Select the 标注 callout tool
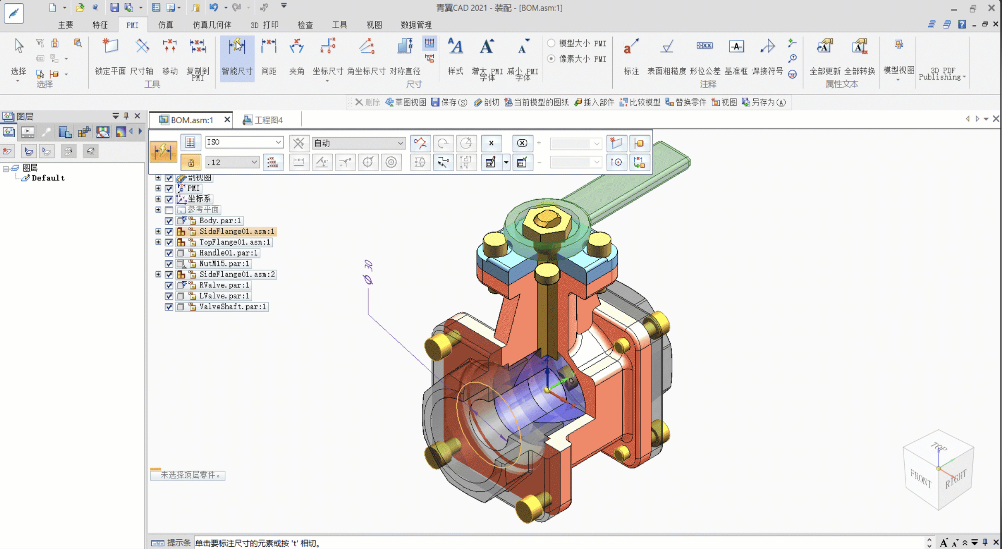 [x=631, y=57]
